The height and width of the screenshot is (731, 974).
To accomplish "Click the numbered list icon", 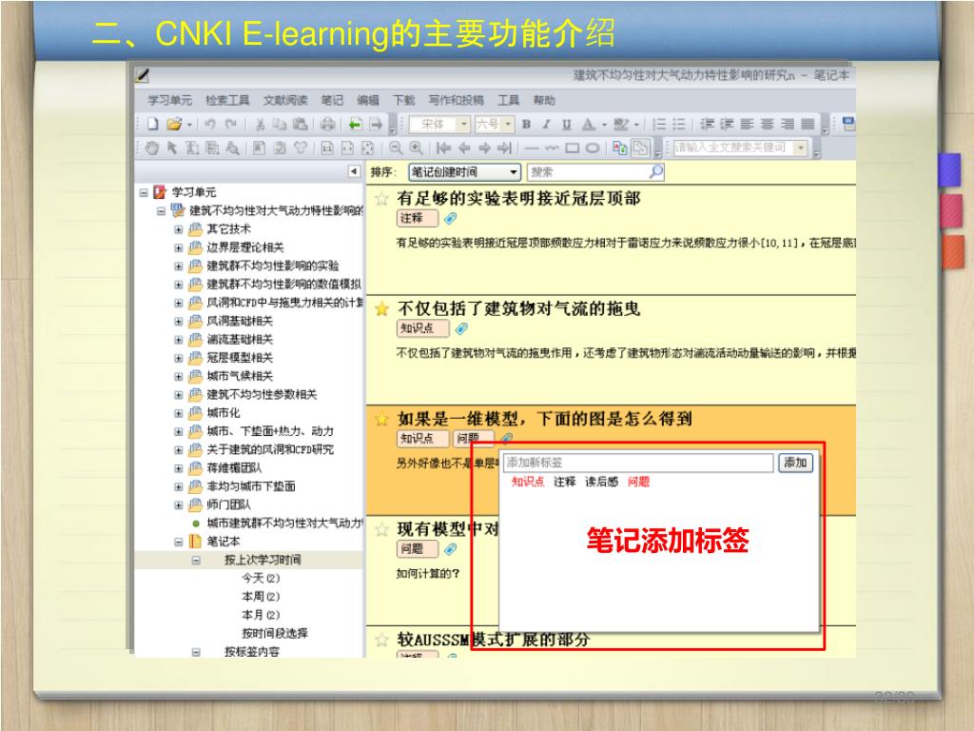I will click(x=659, y=125).
